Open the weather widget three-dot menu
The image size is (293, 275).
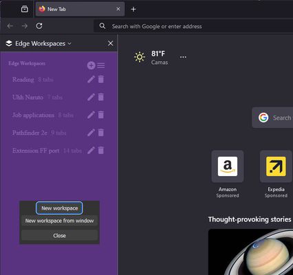pyautogui.click(x=183, y=57)
